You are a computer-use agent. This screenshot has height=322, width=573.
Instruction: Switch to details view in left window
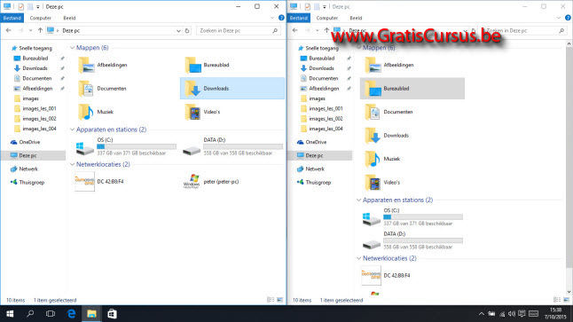271,300
